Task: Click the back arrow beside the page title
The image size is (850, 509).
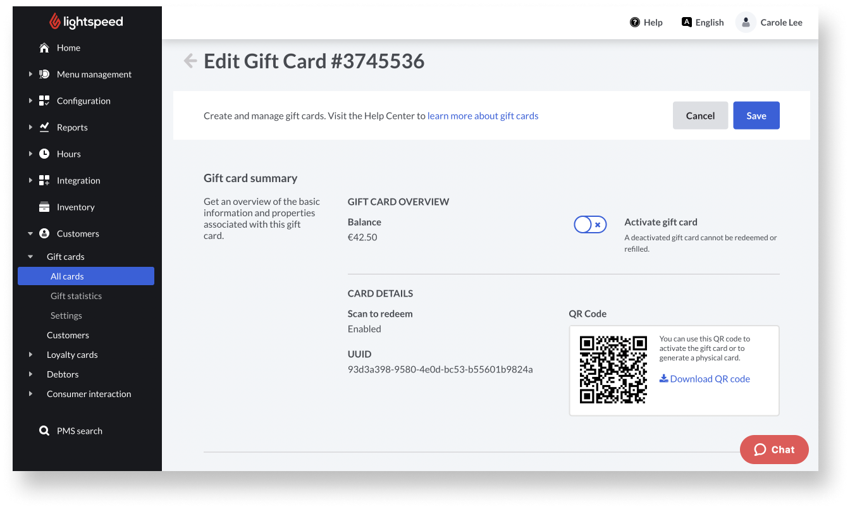Action: pos(190,61)
